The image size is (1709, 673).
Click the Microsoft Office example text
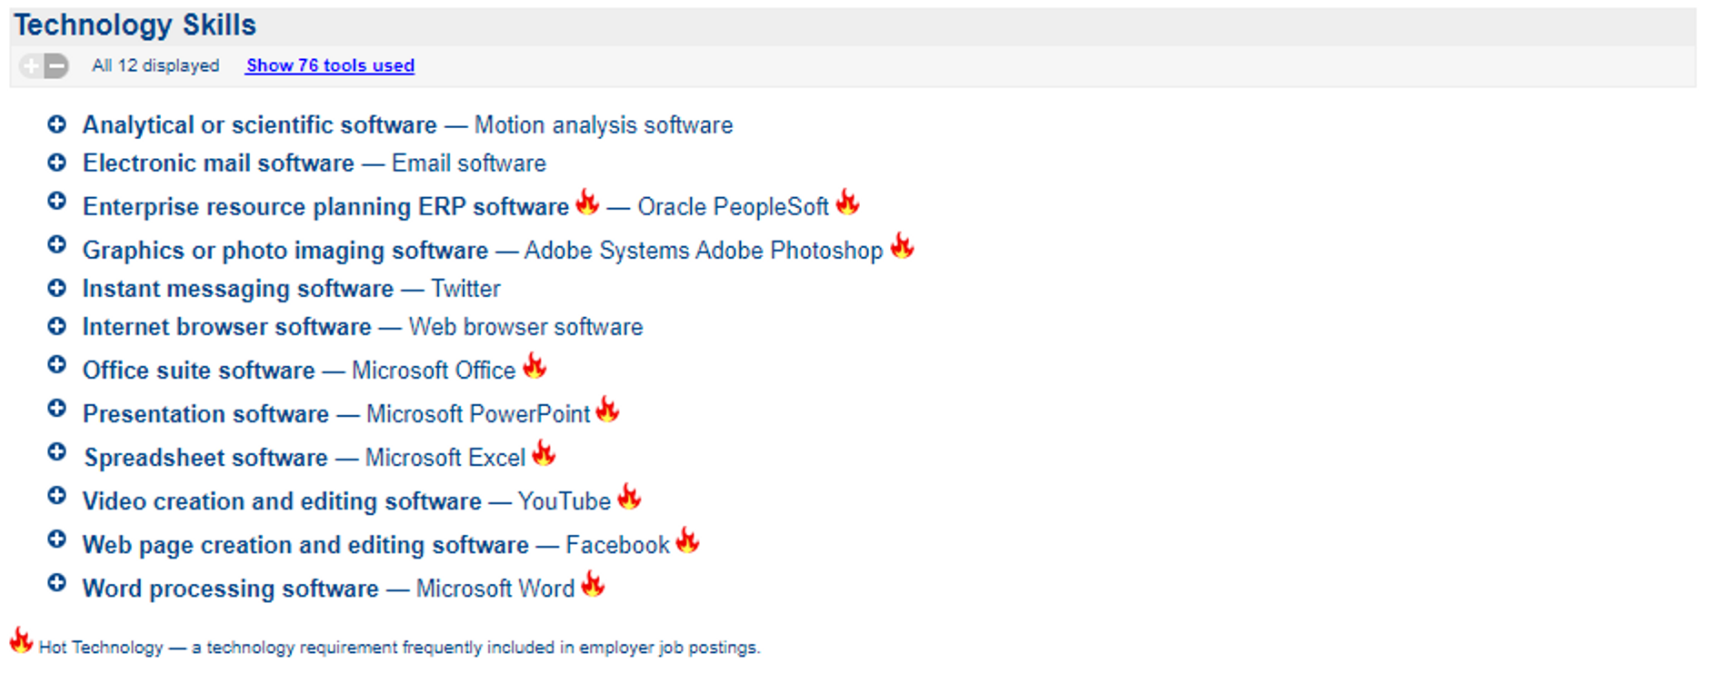click(x=434, y=371)
